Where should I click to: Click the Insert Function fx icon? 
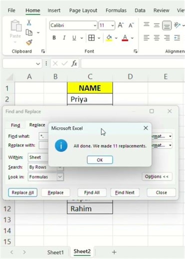[x=74, y=63]
